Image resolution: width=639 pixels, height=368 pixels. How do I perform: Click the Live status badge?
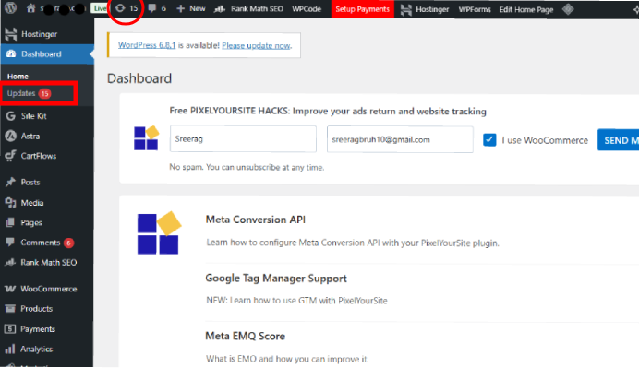click(x=99, y=8)
